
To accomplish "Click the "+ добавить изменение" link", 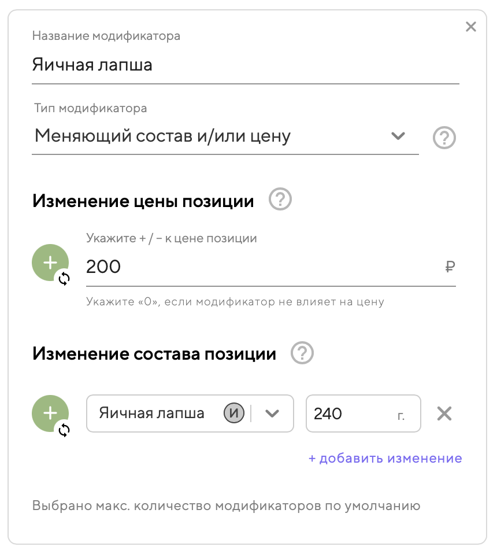I will click(385, 459).
